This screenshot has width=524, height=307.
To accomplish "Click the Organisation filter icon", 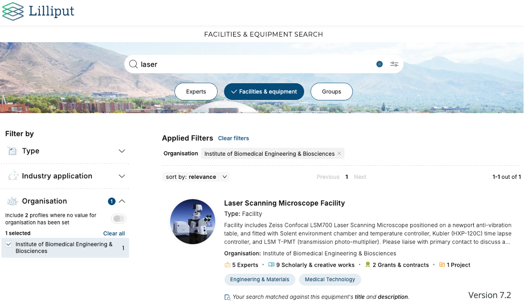I will (13, 201).
